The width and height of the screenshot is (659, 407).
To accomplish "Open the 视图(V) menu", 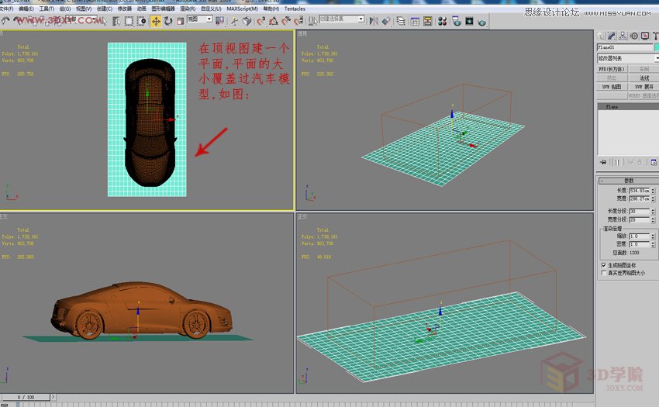I will pos(84,9).
